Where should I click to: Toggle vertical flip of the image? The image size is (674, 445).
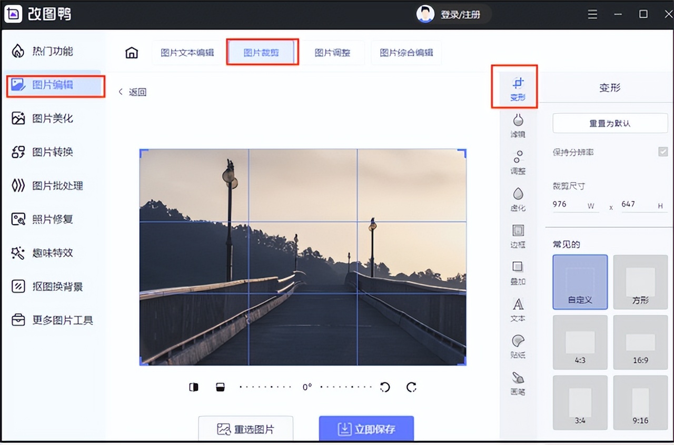[x=220, y=387]
